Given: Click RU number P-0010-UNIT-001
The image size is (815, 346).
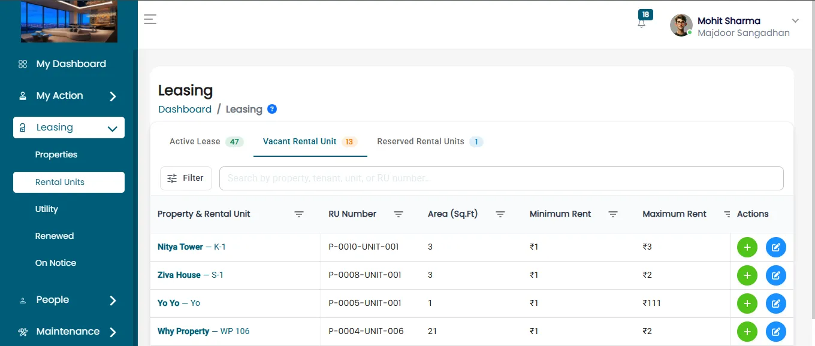Looking at the screenshot, I should pos(364,247).
